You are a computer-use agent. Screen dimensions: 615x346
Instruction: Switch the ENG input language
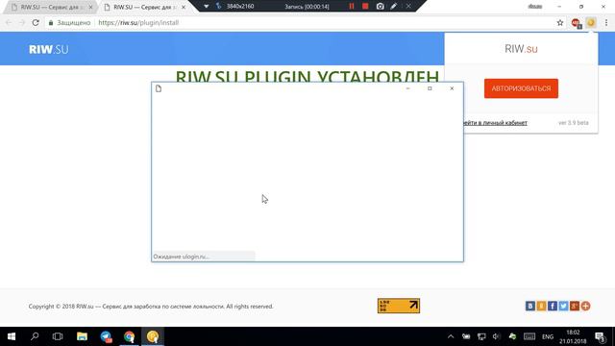[548, 336]
